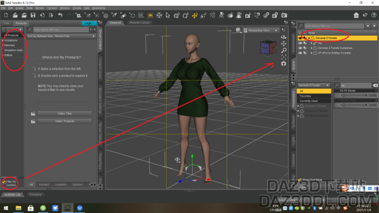This screenshot has height=213, width=379.
Task: Toggle visibility eye of XF-dForce Holiday Sweater
Action: pos(300,53)
